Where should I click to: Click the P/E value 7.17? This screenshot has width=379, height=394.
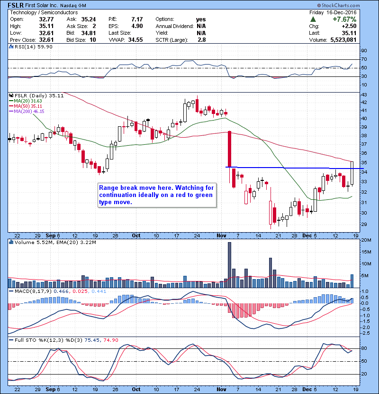[x=137, y=19]
